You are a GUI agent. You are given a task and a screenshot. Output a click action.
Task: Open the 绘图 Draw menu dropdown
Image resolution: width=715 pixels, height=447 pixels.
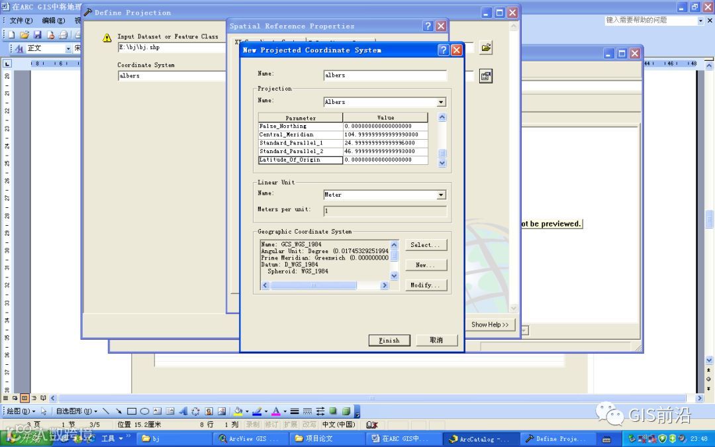[x=21, y=411]
